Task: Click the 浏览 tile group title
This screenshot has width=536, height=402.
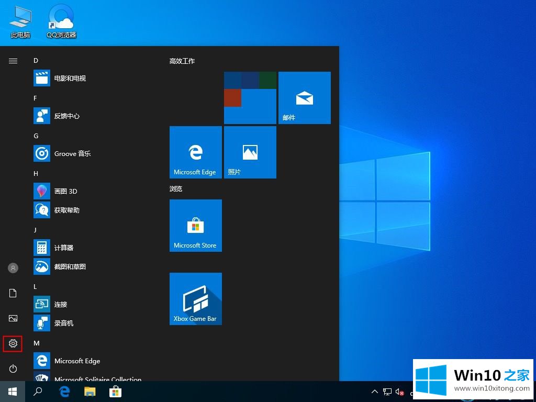Action: pyautogui.click(x=176, y=188)
